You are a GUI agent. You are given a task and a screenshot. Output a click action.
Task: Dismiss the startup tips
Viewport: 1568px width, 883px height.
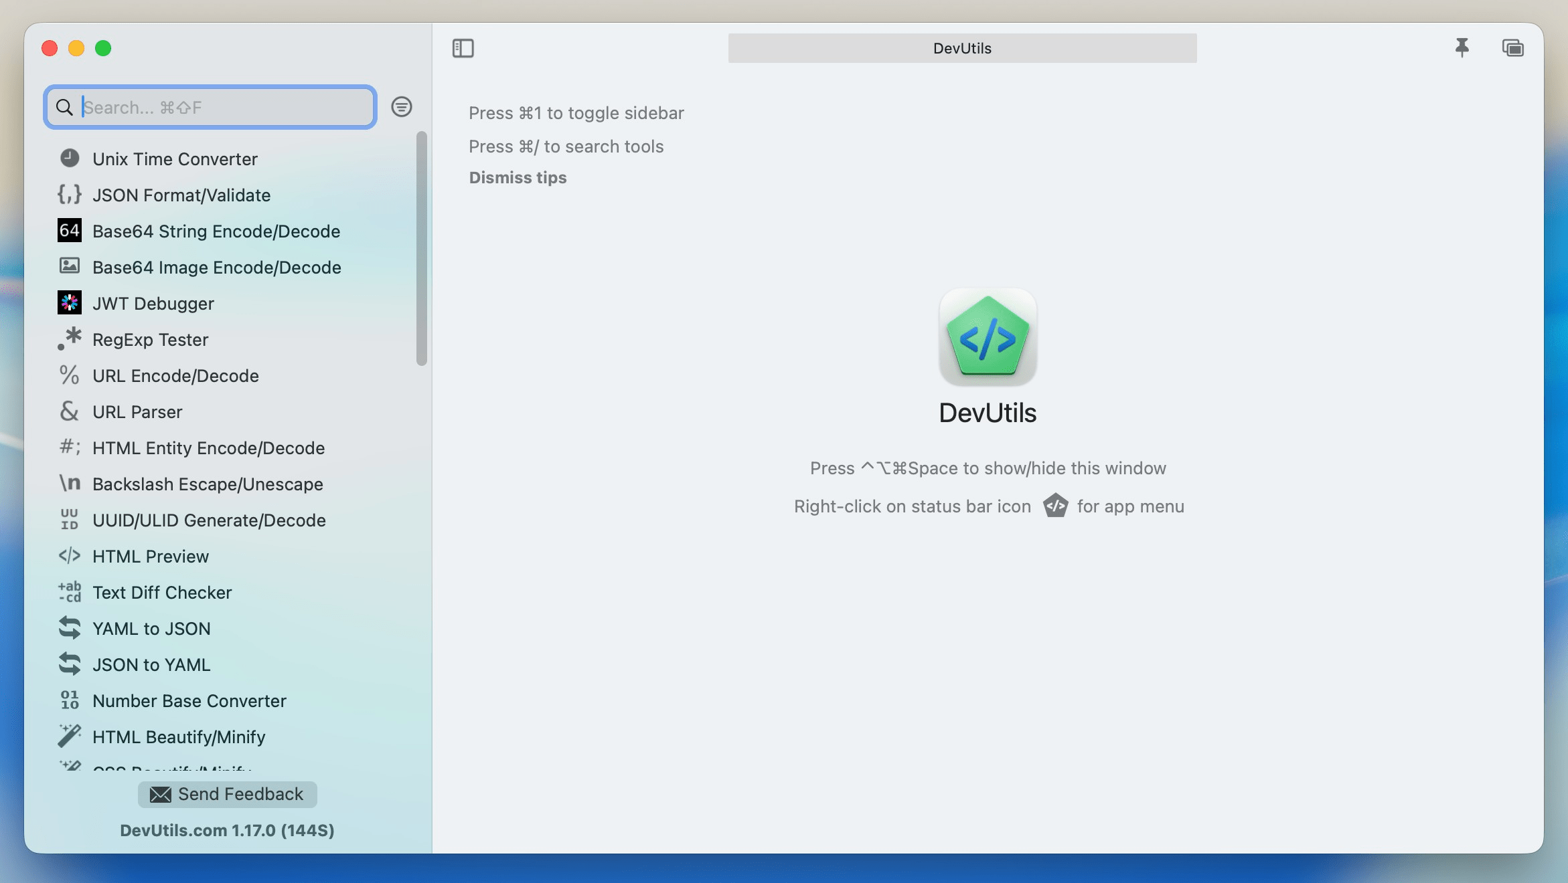click(x=517, y=177)
